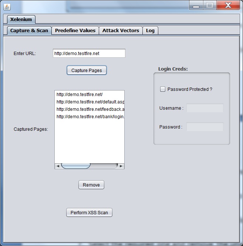Image resolution: width=243 pixels, height=246 pixels.
Task: Open the Log tab
Action: [150, 31]
